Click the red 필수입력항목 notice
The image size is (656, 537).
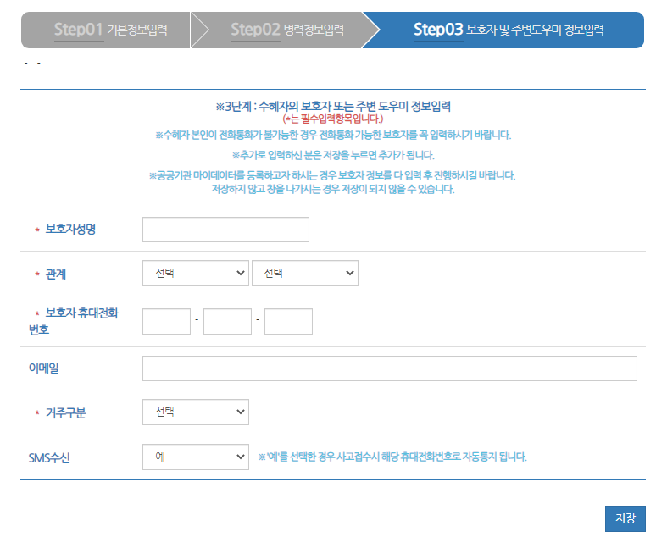333,119
